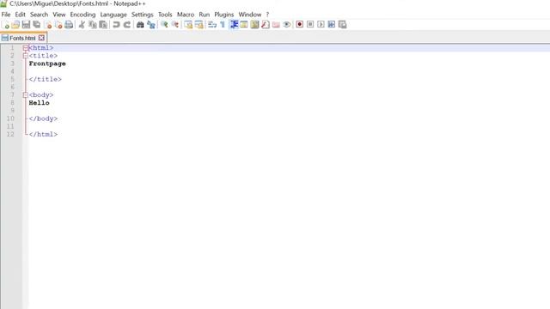Open the Edit menu
The width and height of the screenshot is (550, 309).
point(20,15)
